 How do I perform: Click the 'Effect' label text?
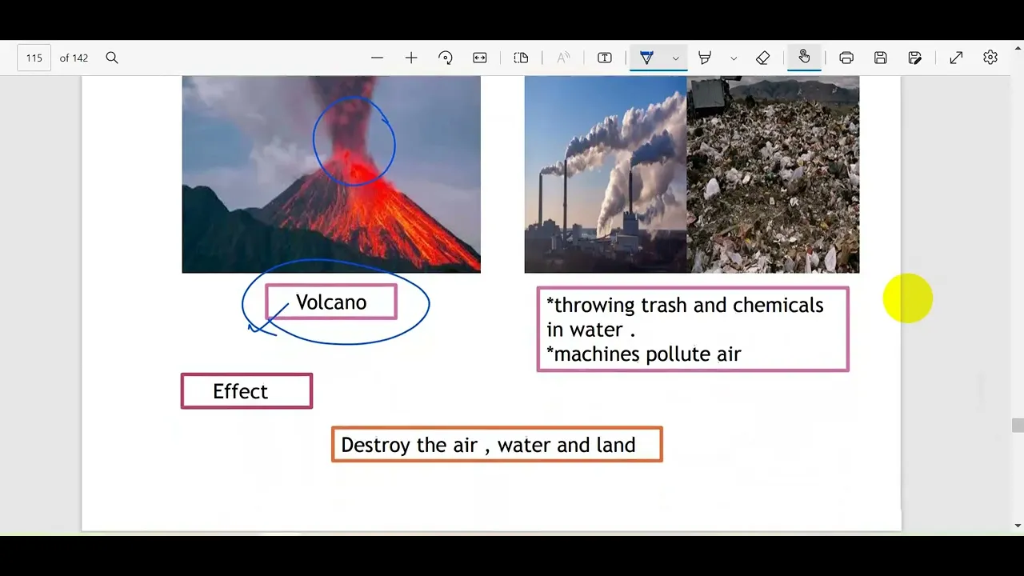coord(240,391)
